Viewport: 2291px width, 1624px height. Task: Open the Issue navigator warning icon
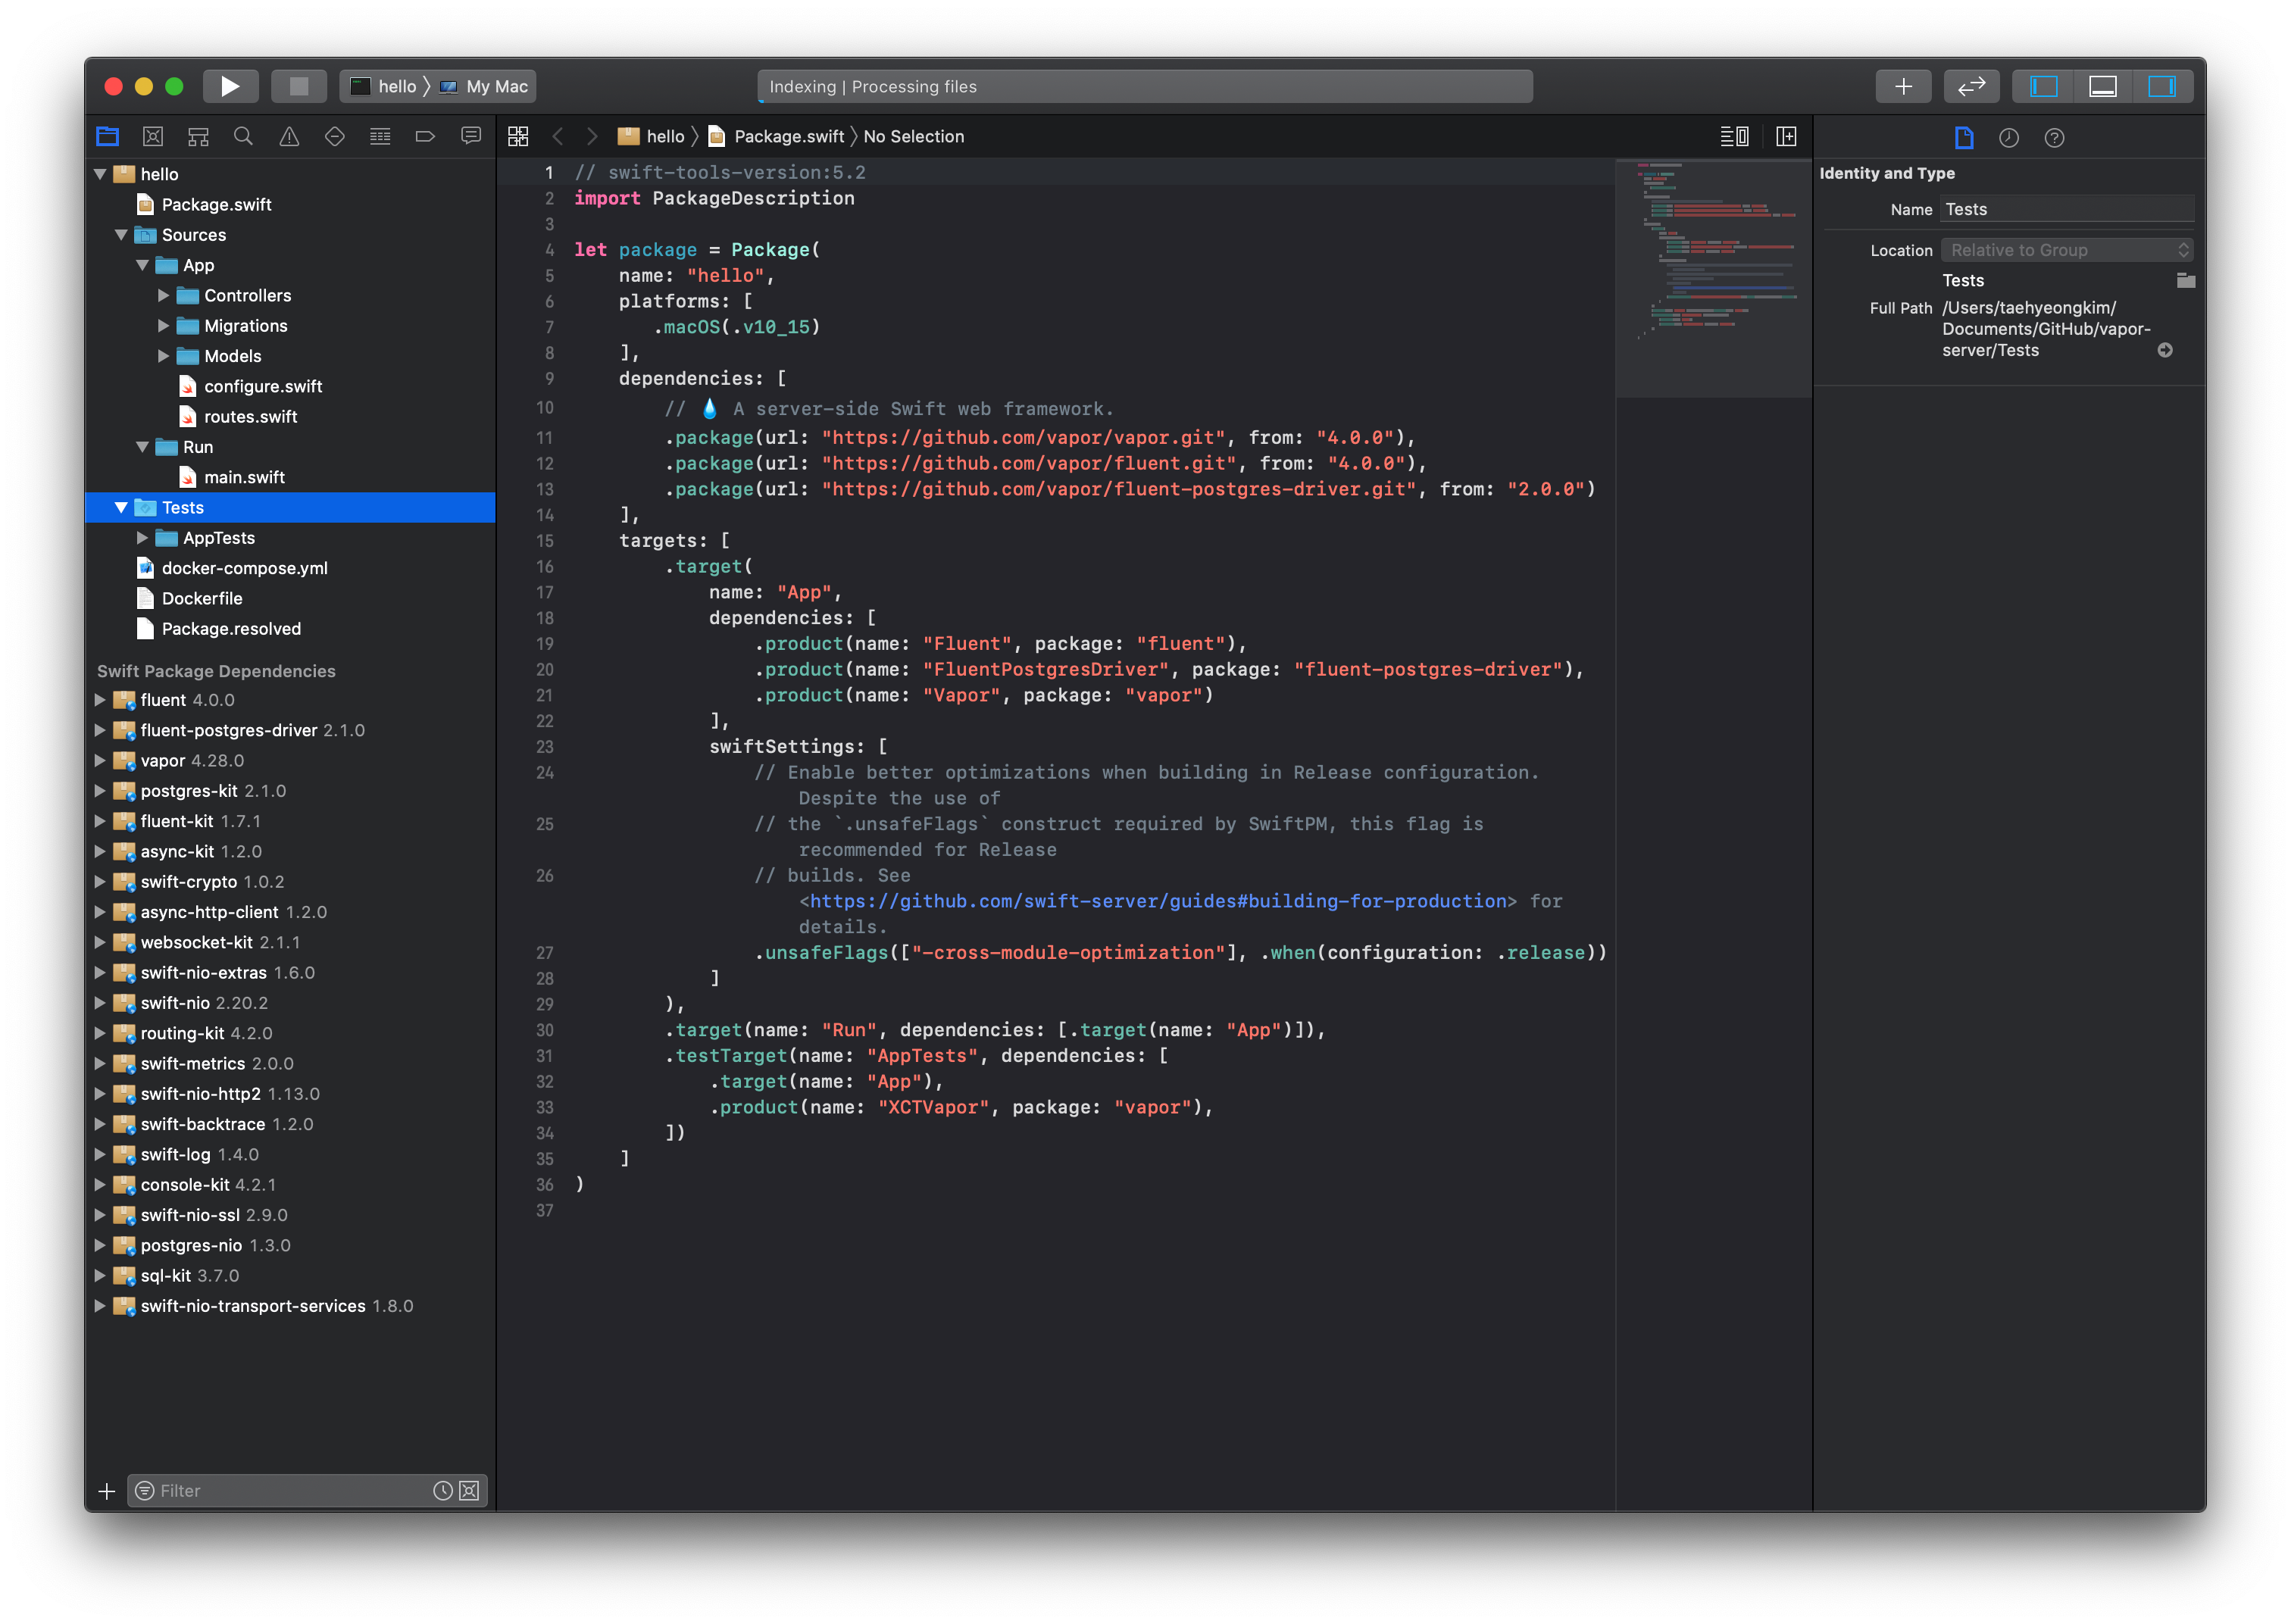coord(289,136)
